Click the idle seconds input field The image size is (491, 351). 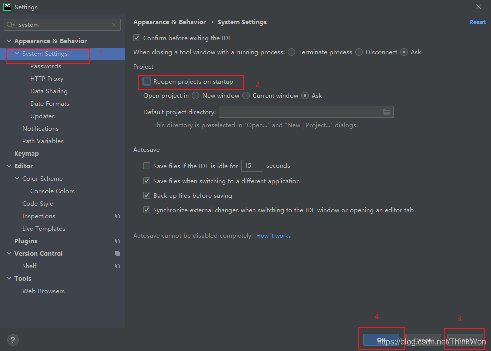(x=252, y=166)
